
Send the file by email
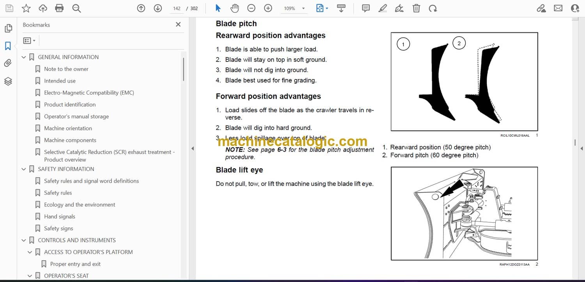point(558,8)
